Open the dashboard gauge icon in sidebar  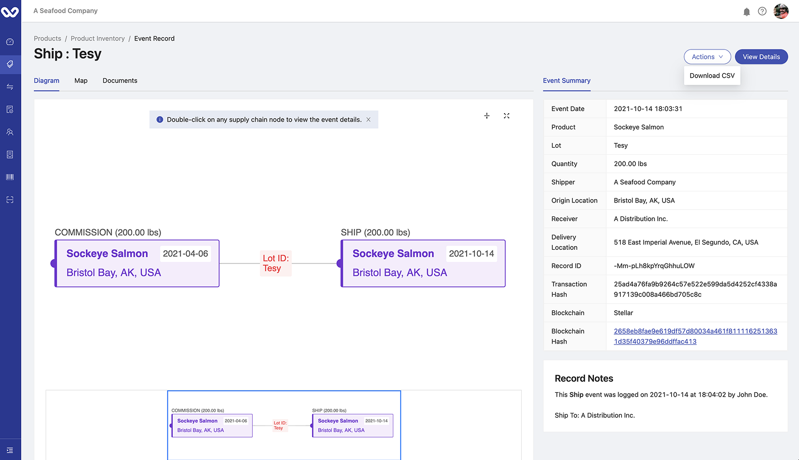tap(10, 42)
